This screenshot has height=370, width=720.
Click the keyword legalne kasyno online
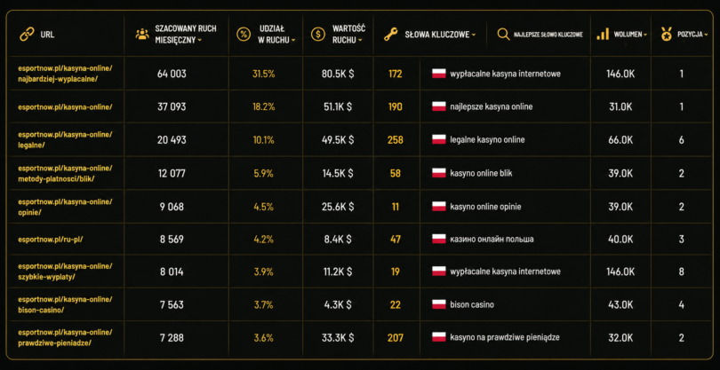tap(487, 140)
